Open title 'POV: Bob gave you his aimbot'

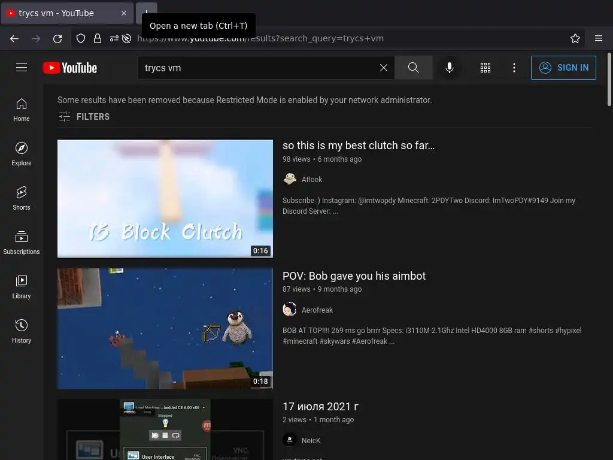[354, 276]
